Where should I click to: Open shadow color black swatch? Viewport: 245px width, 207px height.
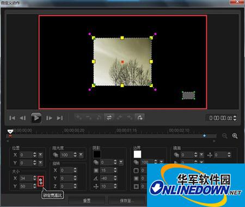pyautogui.click(x=97, y=154)
